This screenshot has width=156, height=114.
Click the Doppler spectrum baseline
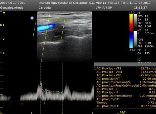[47, 101]
